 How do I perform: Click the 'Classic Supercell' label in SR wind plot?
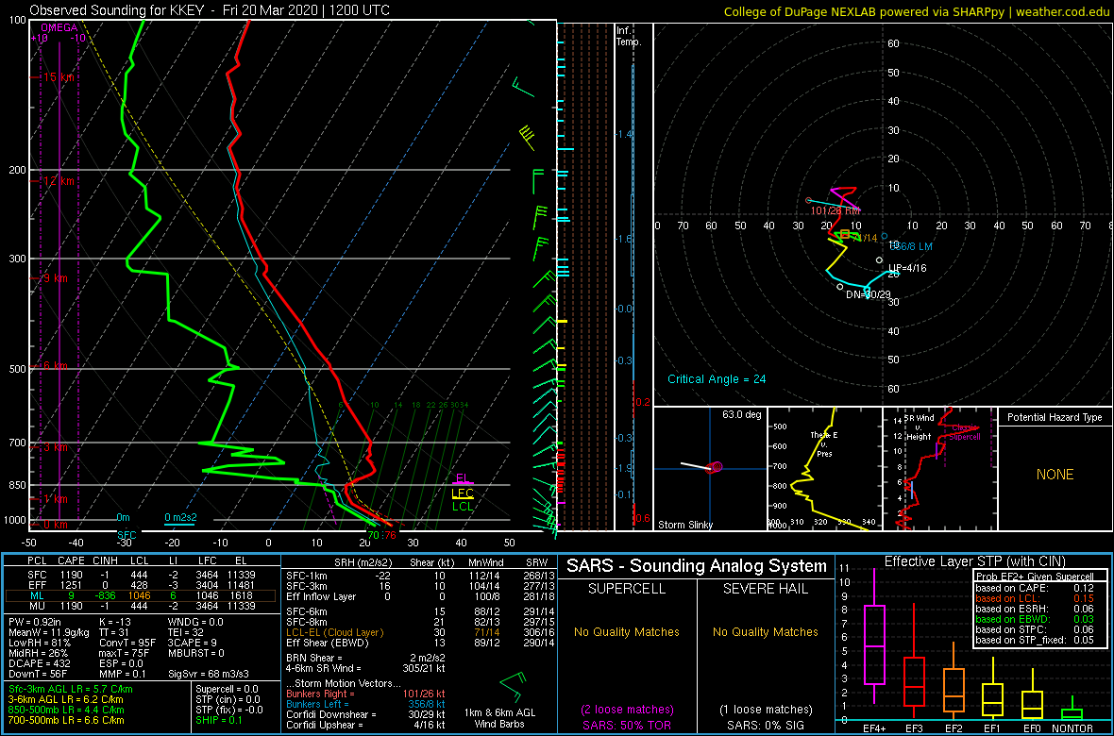[963, 432]
